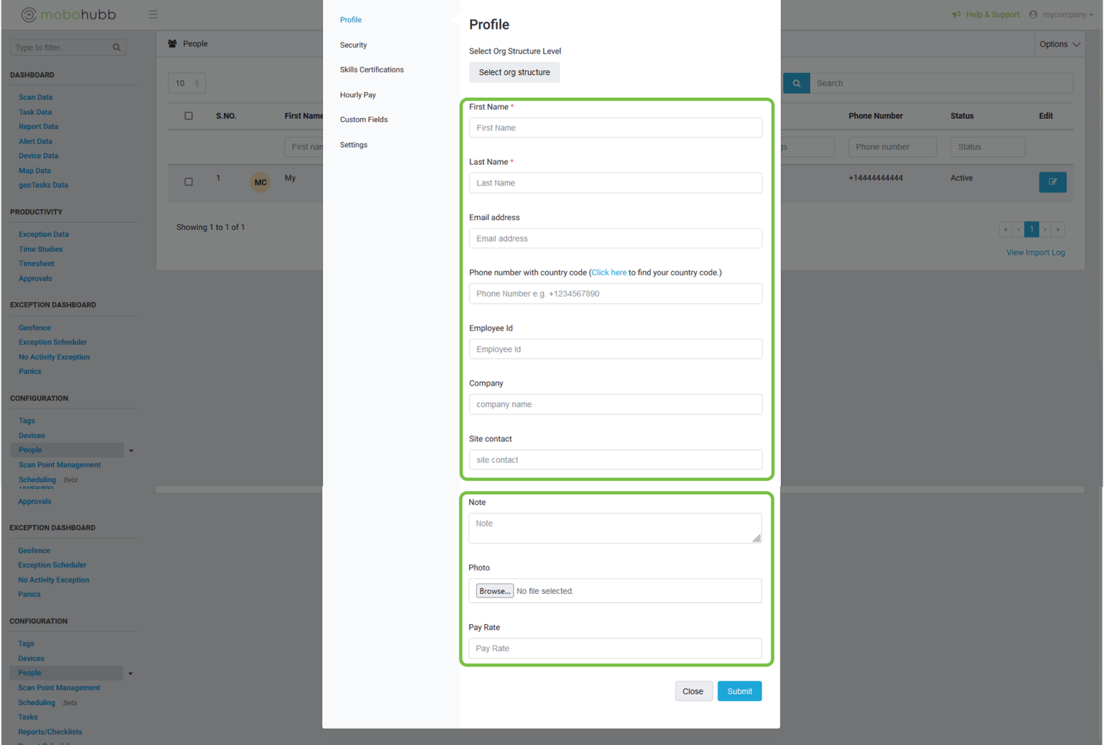
Task: Follow the 'Click here' country code link
Action: 609,272
